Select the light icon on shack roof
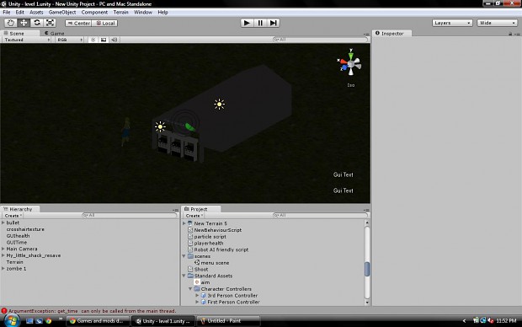522x327 pixels. pyautogui.click(x=219, y=105)
